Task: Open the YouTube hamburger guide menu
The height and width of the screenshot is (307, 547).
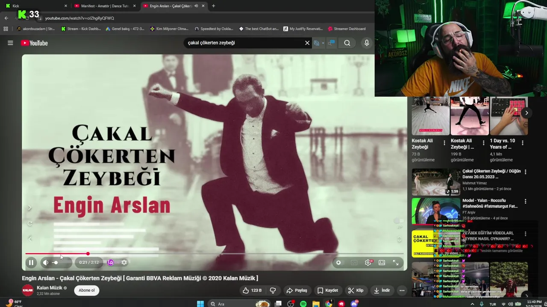Action: click(10, 43)
